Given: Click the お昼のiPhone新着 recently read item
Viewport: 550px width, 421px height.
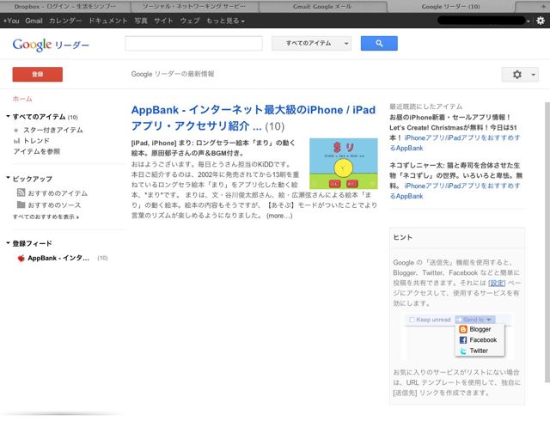Looking at the screenshot, I should pos(453,127).
